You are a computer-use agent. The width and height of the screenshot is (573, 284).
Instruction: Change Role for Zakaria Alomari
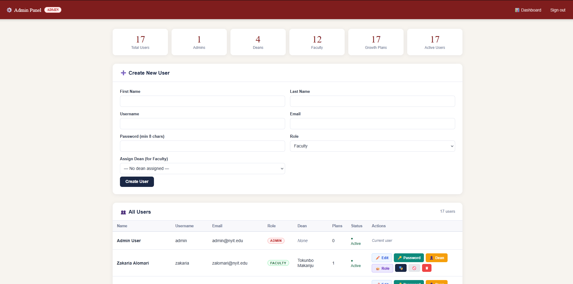(x=382, y=268)
